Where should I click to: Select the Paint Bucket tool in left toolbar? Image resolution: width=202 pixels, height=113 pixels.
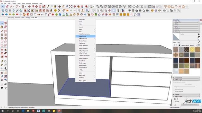(x=2, y=27)
